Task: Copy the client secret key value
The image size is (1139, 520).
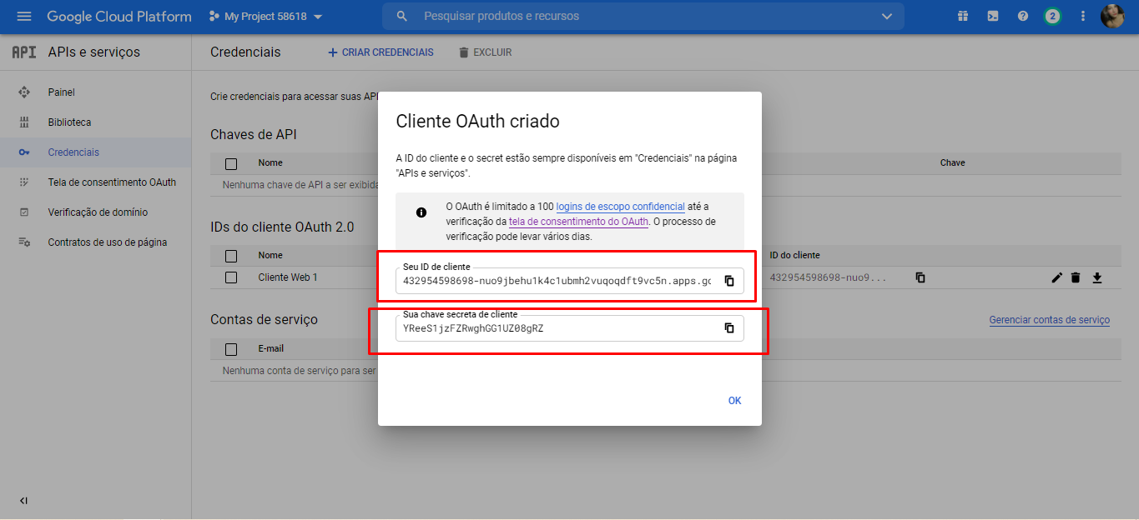Action: (x=729, y=328)
